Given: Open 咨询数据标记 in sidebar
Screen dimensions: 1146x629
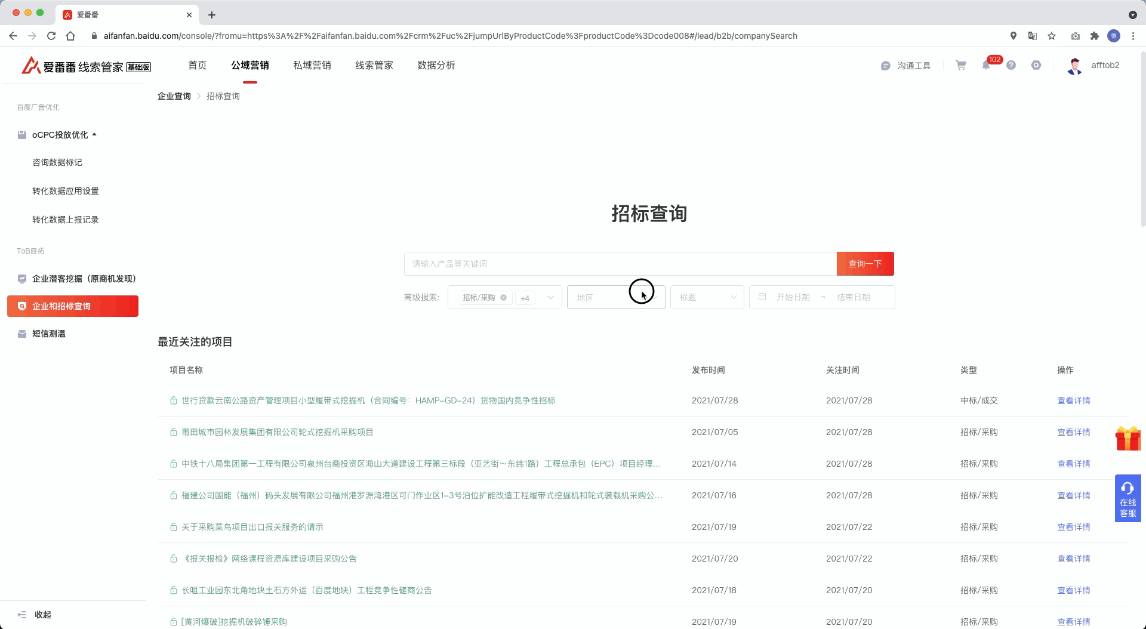Looking at the screenshot, I should 57,162.
